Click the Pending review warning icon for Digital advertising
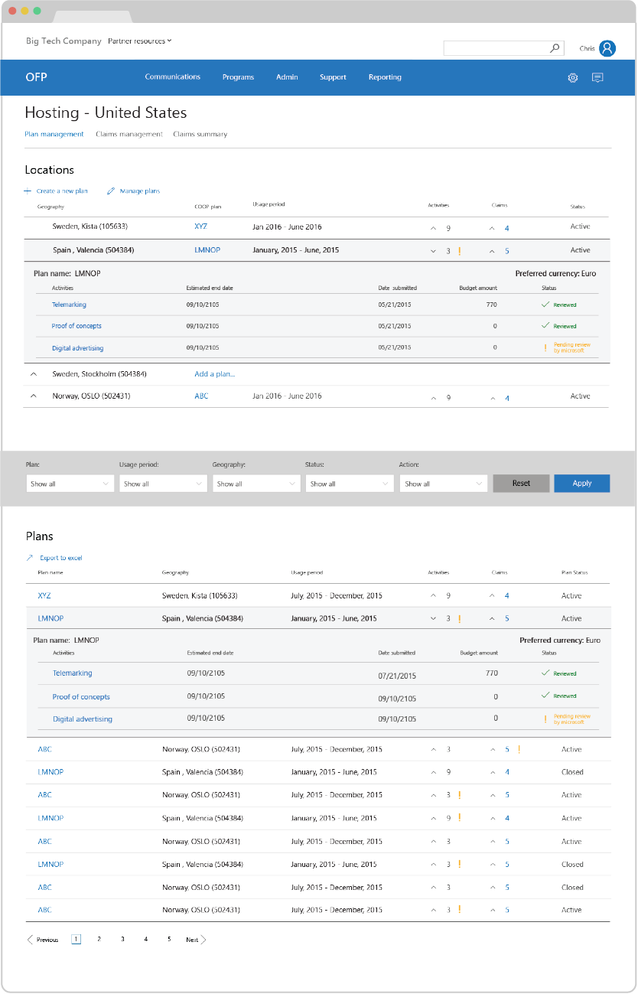Screen dimensions: 638x994 [x=545, y=347]
